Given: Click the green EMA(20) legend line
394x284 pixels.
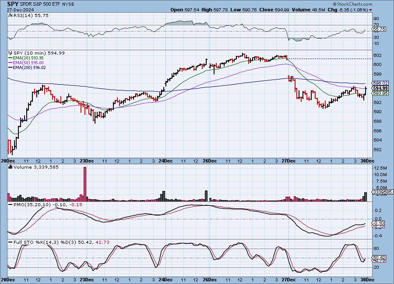Looking at the screenshot, I should tap(11, 58).
